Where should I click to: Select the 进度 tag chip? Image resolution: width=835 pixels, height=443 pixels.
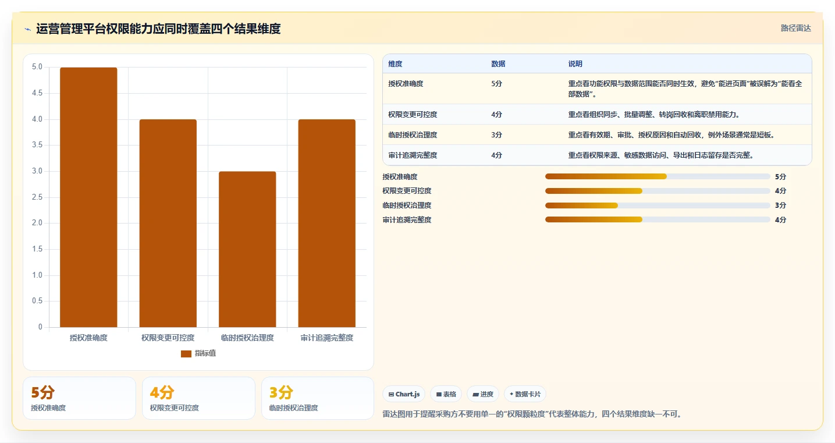[483, 394]
